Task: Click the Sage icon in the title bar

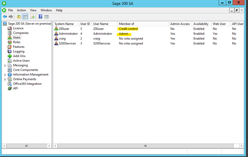Action: point(4,3)
